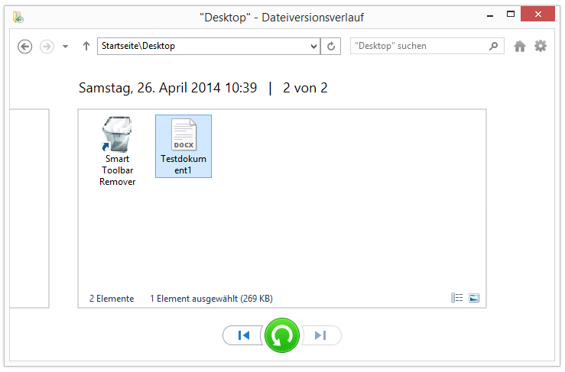The image size is (565, 372).
Task: Go to the file history home
Action: [520, 47]
